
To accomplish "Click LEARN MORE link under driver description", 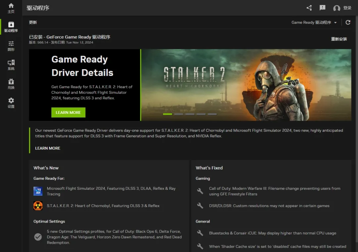I will (x=48, y=148).
